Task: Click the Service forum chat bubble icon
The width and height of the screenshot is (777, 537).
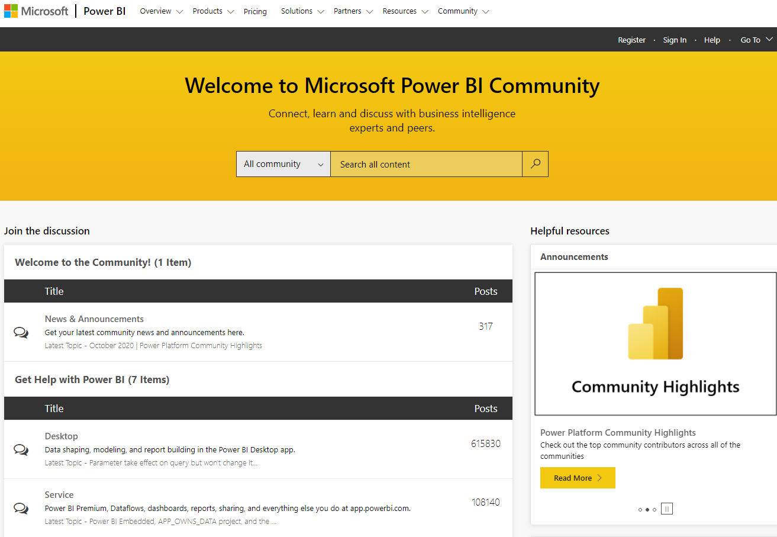Action: point(21,508)
